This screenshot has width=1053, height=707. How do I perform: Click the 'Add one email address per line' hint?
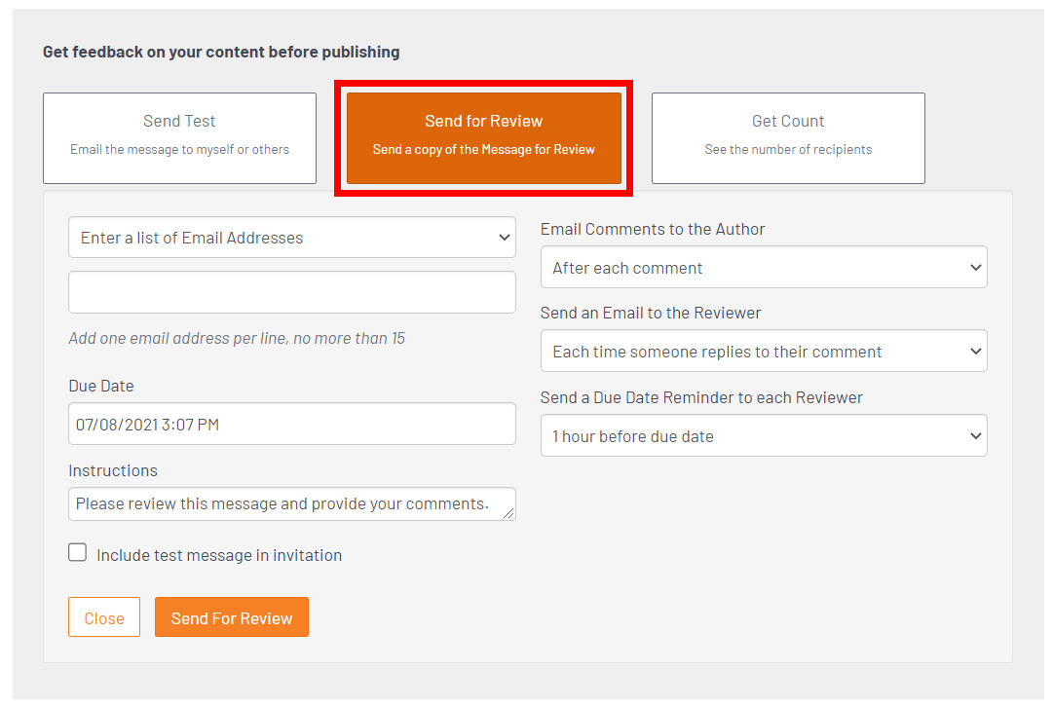point(237,339)
